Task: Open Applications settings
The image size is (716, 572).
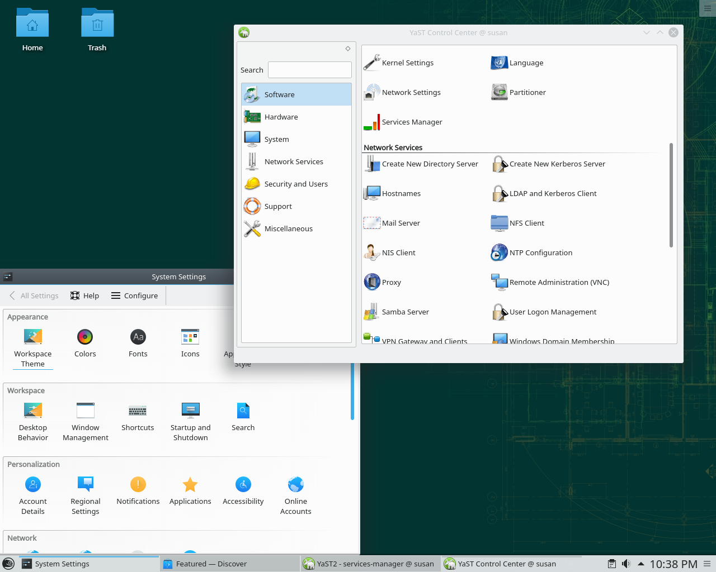Action: pos(190,490)
